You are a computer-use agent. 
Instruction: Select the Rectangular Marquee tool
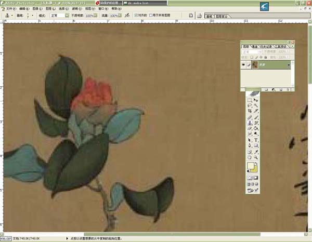[x=250, y=100]
